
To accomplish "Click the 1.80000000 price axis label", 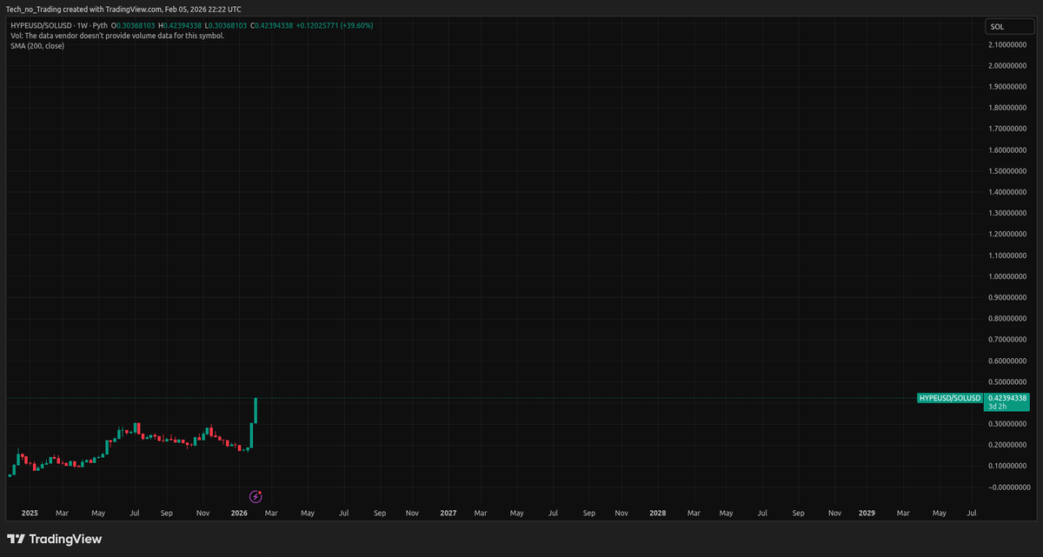I will click(1009, 108).
